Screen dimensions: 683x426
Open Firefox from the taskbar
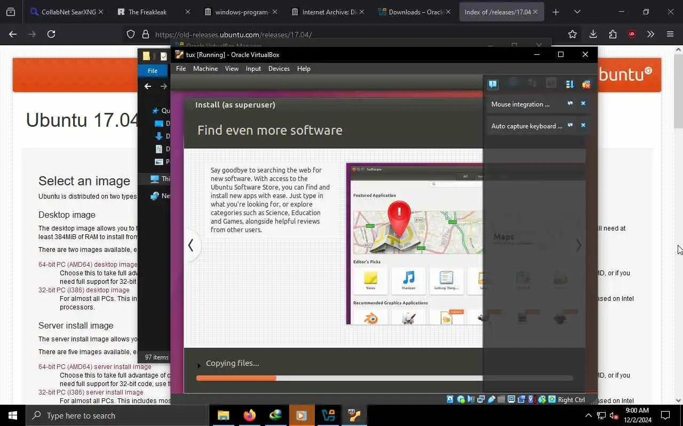pos(249,415)
